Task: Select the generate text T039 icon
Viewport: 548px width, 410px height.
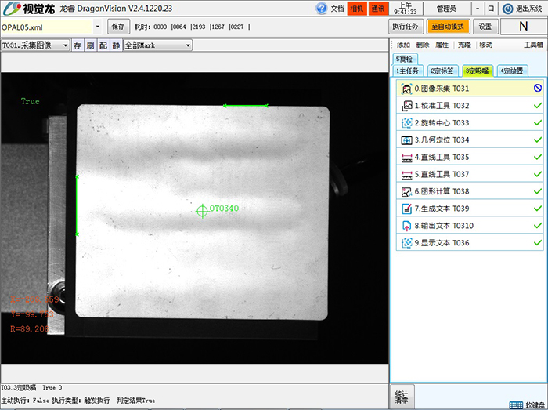Action: coord(406,209)
